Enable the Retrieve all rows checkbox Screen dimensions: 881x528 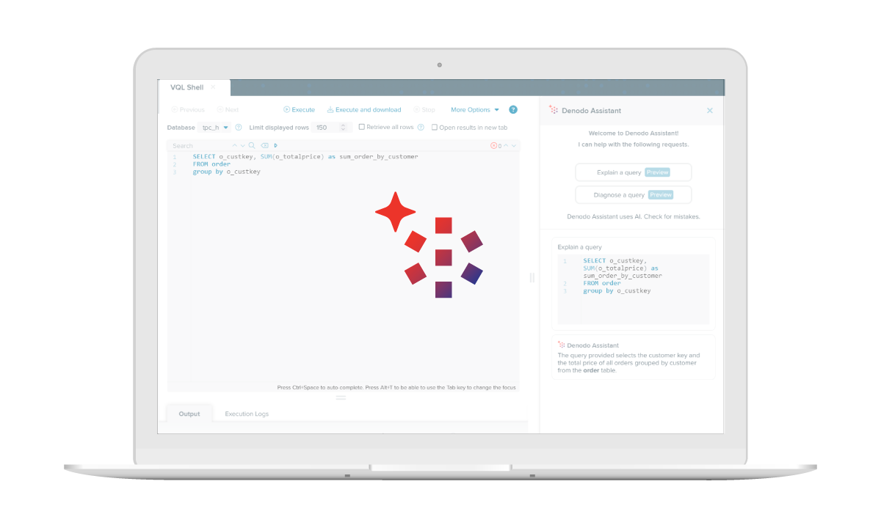coord(362,127)
